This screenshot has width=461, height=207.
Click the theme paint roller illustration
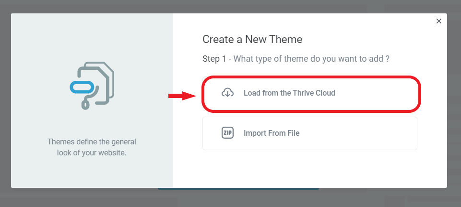92,85
